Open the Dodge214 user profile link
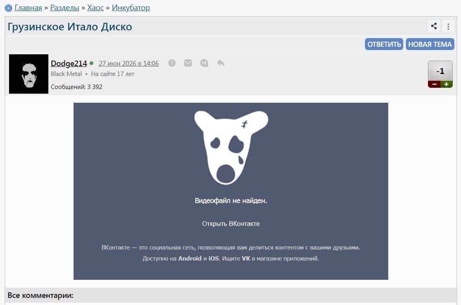This screenshot has height=305, width=461. 69,63
